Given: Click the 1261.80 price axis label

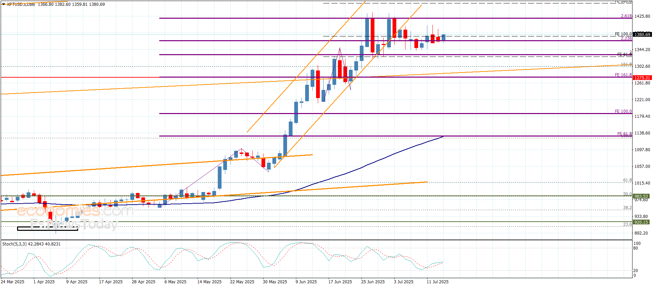Looking at the screenshot, I should coord(642,83).
